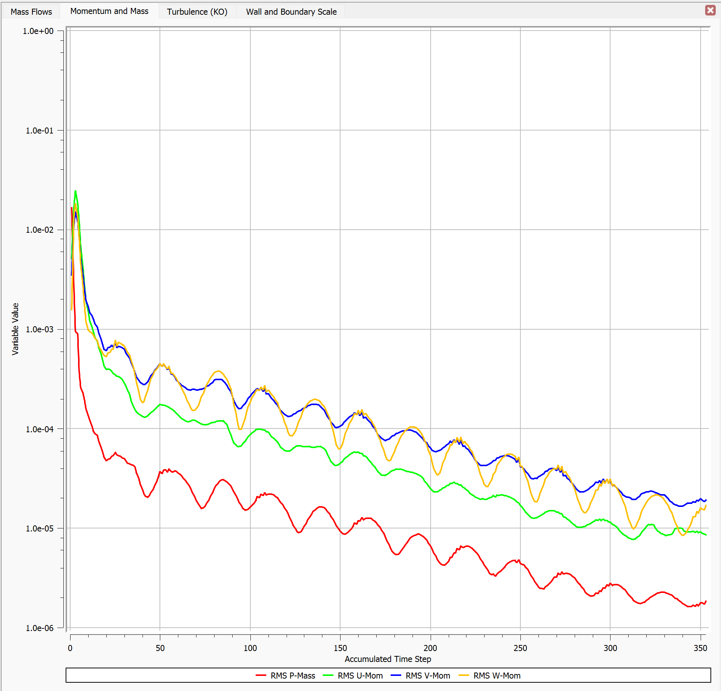Open the Turbulence (KO) tab

tap(197, 12)
